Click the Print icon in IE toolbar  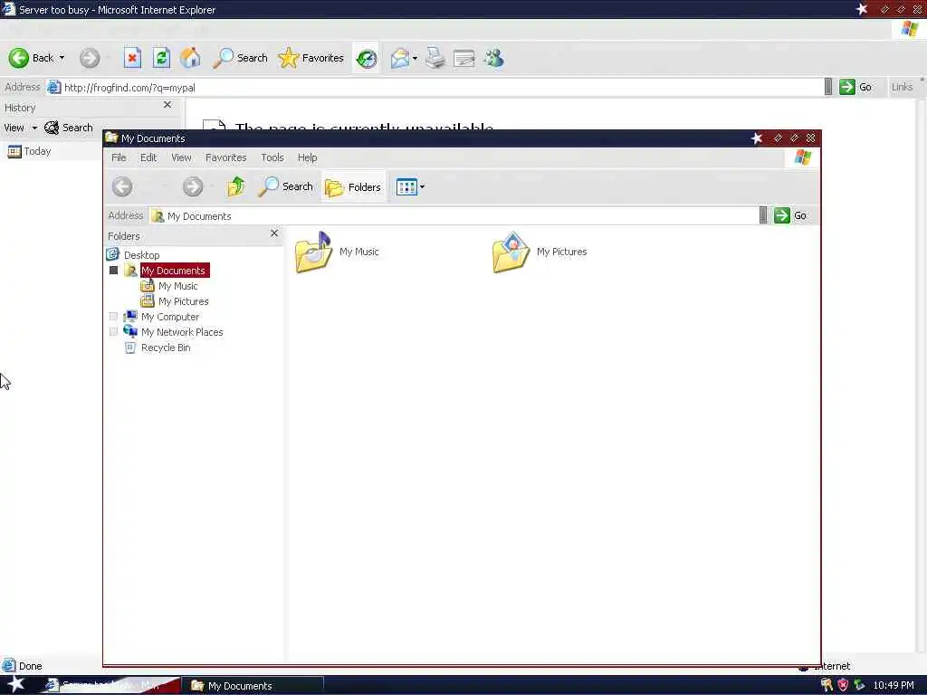pyautogui.click(x=435, y=58)
